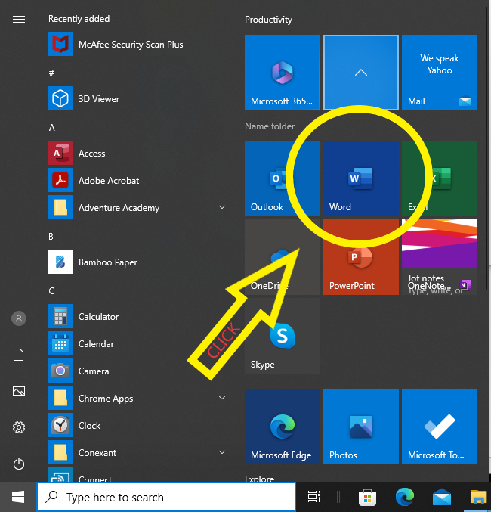Open the Skype tile

coord(282,336)
